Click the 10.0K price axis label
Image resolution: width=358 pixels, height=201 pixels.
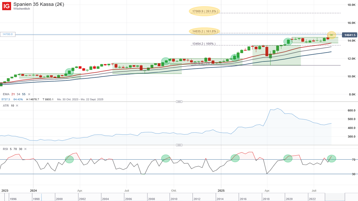[x=351, y=76]
